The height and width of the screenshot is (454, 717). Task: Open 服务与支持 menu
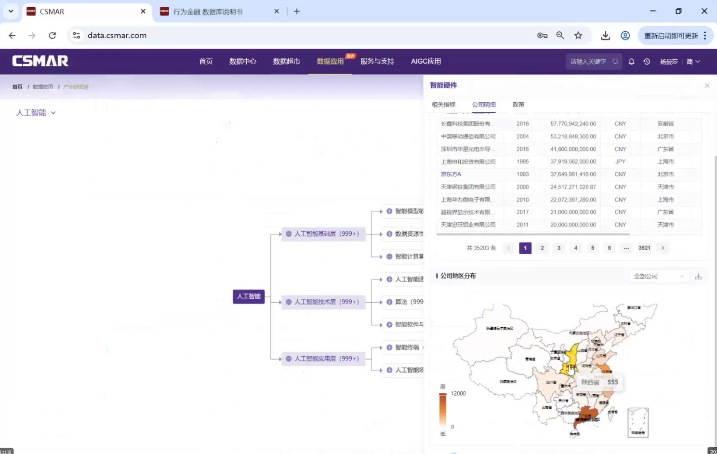[x=377, y=61]
